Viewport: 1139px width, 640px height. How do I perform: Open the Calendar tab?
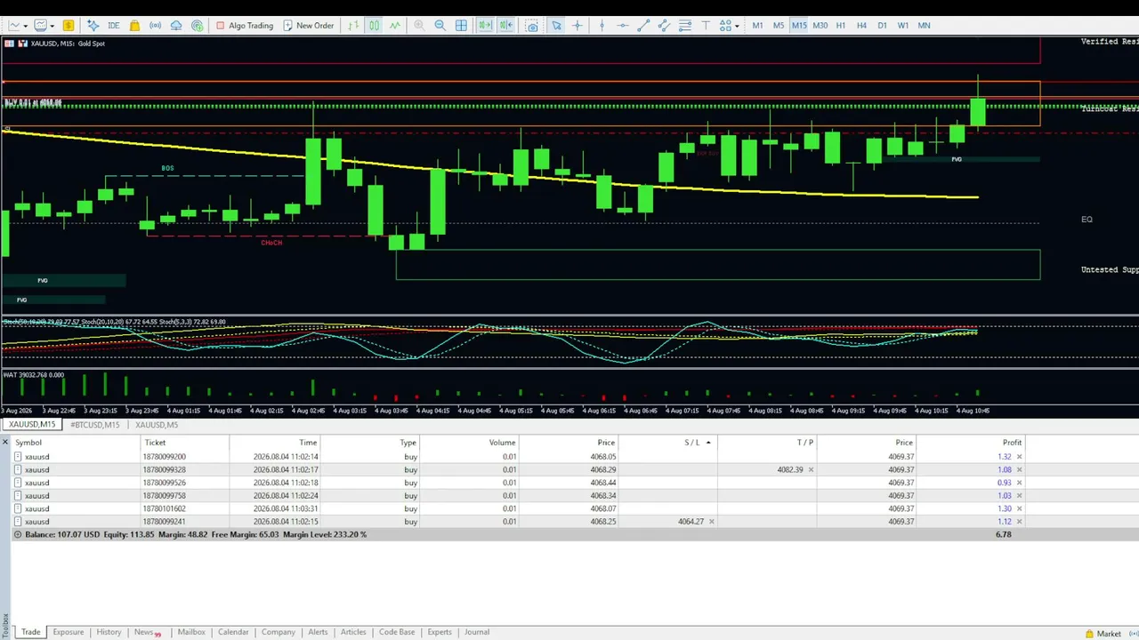pos(233,632)
